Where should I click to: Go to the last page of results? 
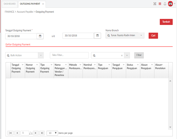tap(42, 133)
